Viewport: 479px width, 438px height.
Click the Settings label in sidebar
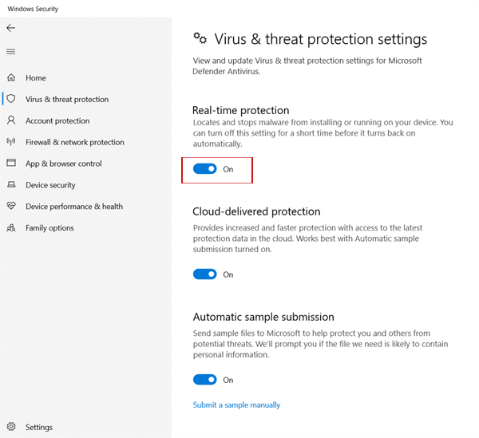click(x=40, y=427)
